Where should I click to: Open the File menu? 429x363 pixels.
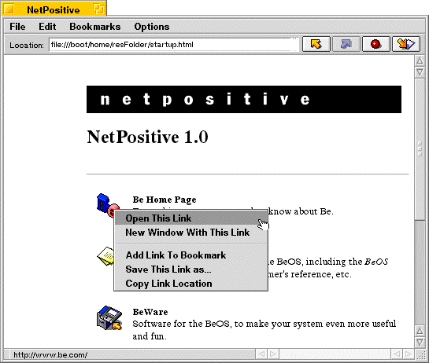[17, 27]
